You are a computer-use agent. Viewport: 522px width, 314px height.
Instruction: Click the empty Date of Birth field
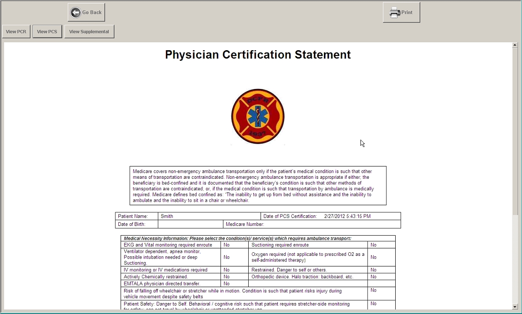pyautogui.click(x=190, y=224)
